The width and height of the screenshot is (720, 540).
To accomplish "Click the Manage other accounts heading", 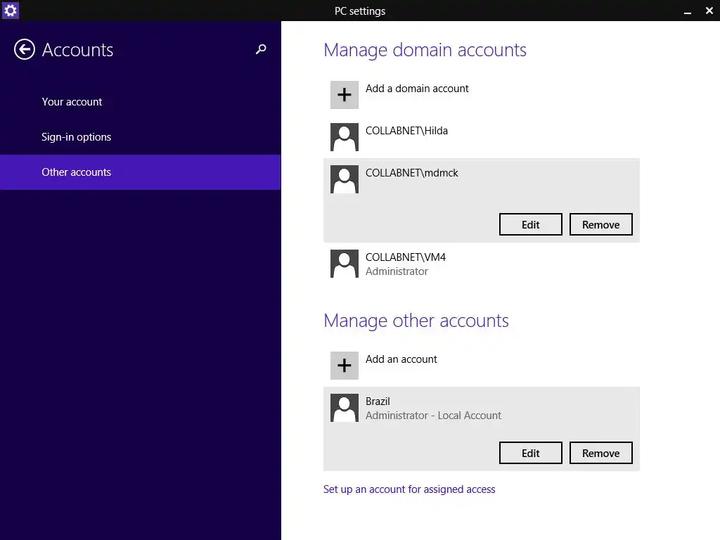I will 416,321.
